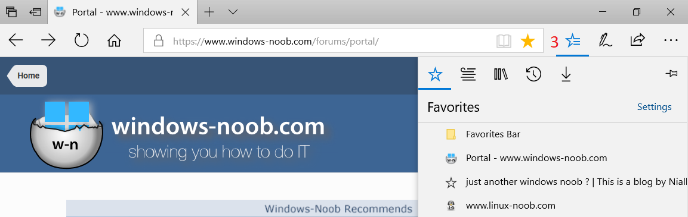Click the browser Back arrow
The image size is (688, 217).
pyautogui.click(x=16, y=40)
